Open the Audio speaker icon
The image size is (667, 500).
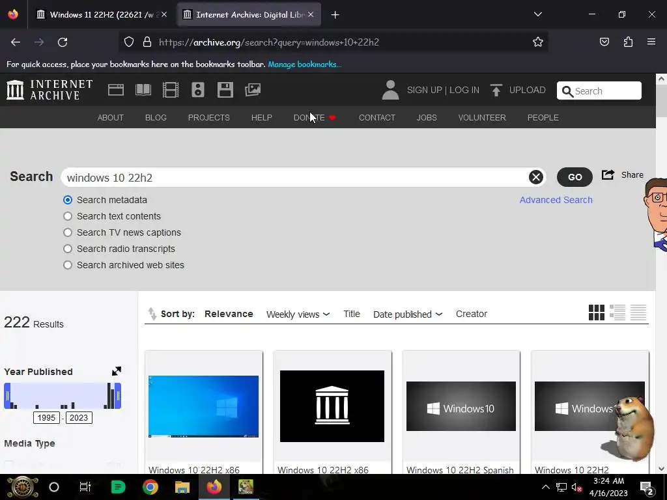(x=198, y=90)
